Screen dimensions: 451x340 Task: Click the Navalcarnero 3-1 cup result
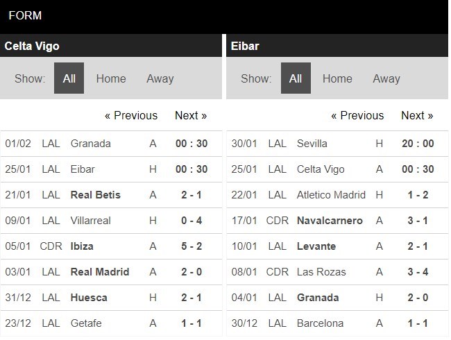tap(337, 221)
